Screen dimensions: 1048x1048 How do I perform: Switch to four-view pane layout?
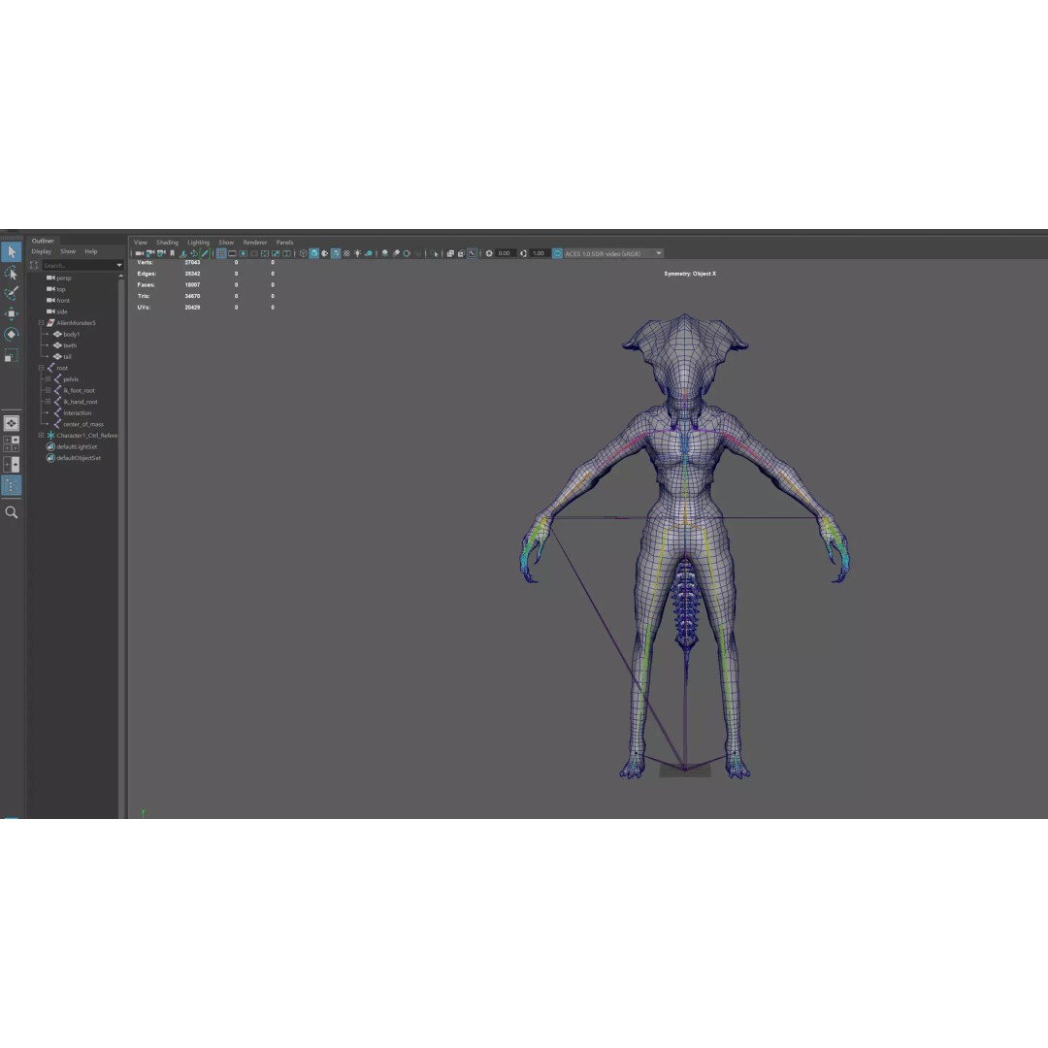coord(12,443)
